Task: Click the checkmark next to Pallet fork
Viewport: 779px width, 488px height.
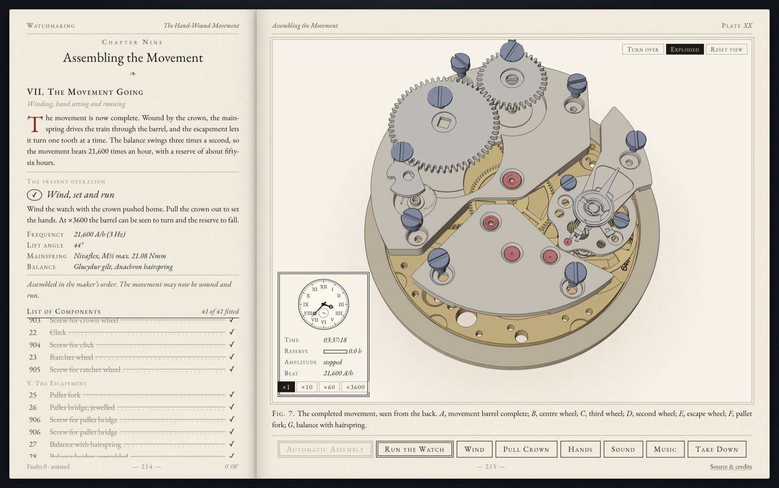Action: 232,395
